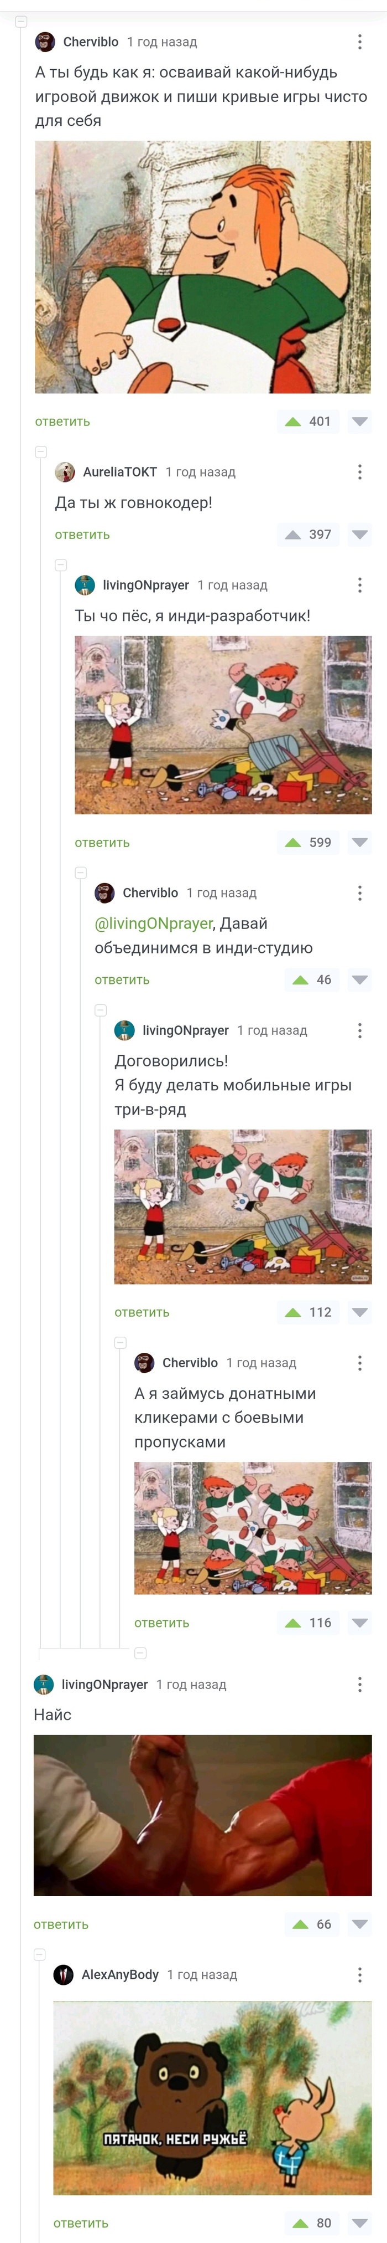Screen dimensions: 387x2243
Task: Downvote AlexAnyBody's comment rated 80
Action: pyautogui.click(x=360, y=2223)
